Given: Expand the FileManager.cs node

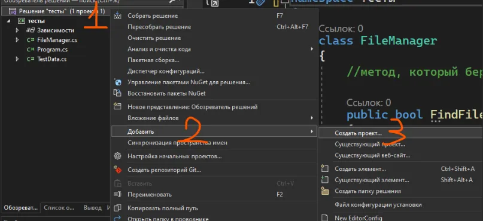Looking at the screenshot, I should coord(17,40).
